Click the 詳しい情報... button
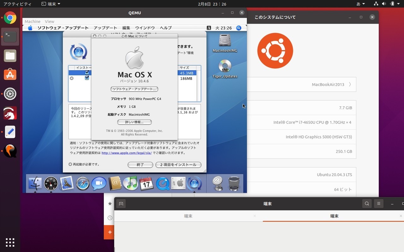404x252 pixels. point(134,122)
